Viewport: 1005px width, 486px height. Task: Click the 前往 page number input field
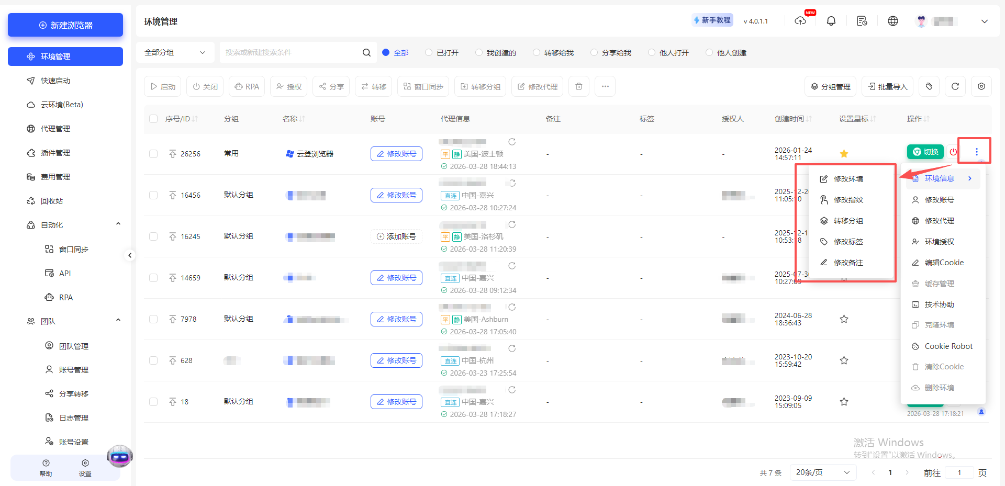[959, 472]
